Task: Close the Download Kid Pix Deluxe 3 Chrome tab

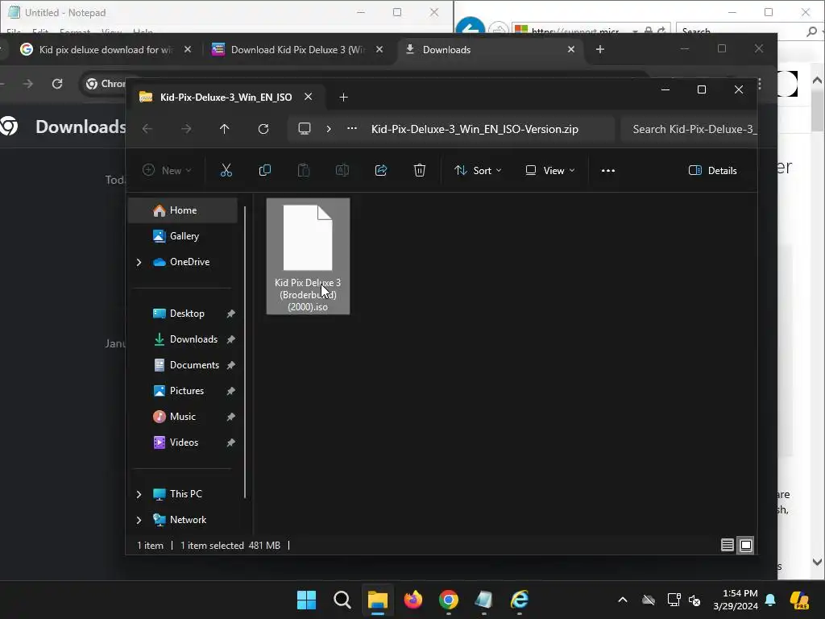Action: (x=379, y=49)
